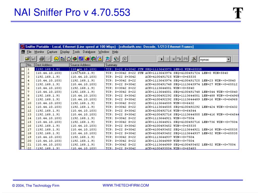258x193 pixels.
Task: Click frame 9 summary with LEN=16
Action: (x=172, y=100)
